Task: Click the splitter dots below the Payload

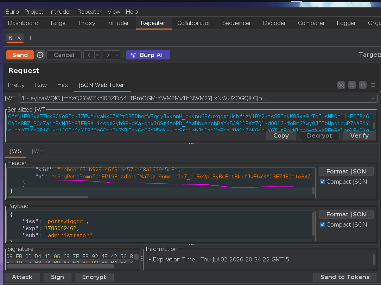Action: click(x=191, y=245)
